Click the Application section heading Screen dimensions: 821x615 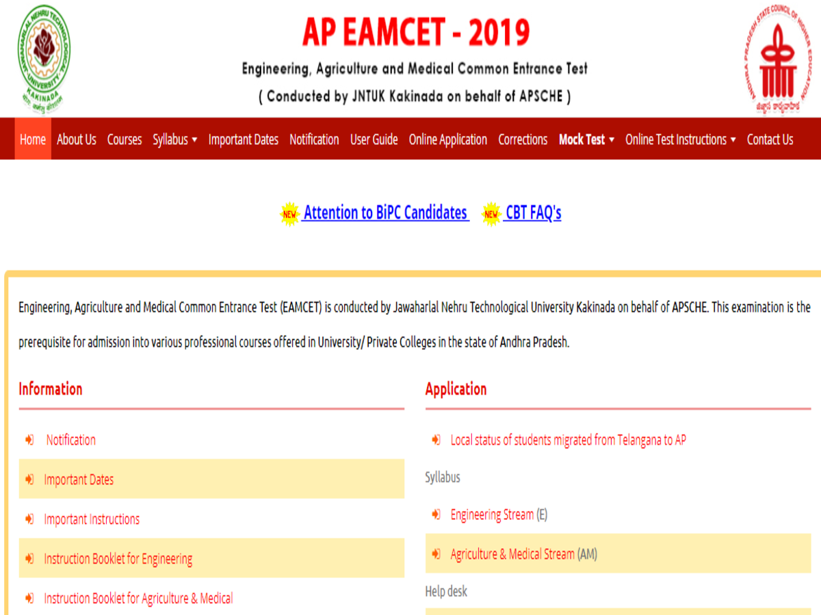[x=456, y=389]
